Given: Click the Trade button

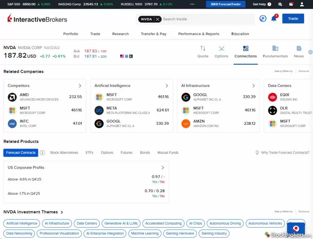Looking at the screenshot, I should pos(293,18).
